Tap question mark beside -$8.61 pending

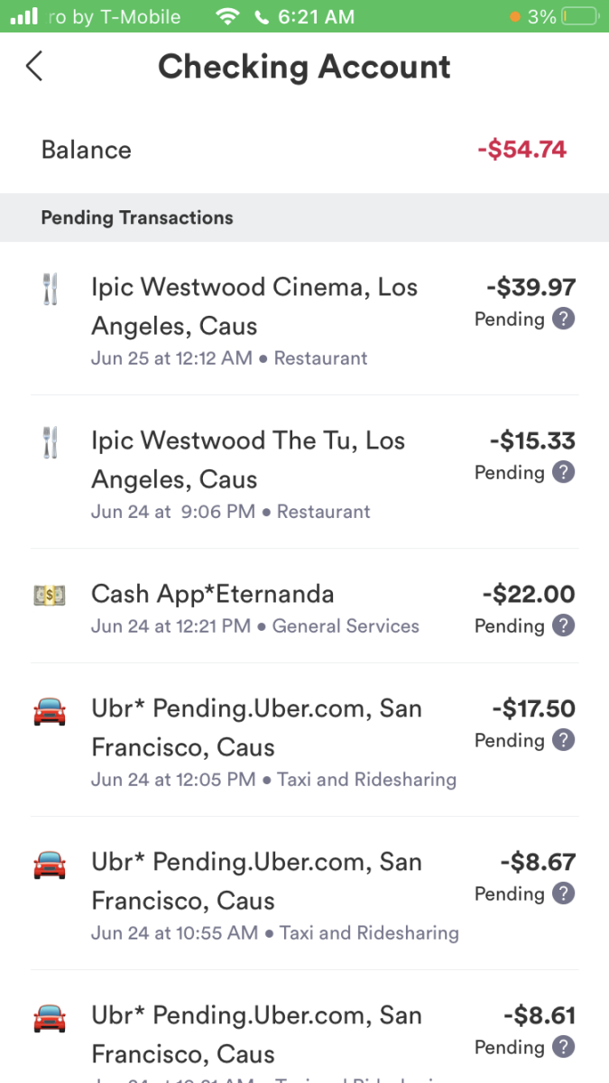pyautogui.click(x=563, y=1047)
